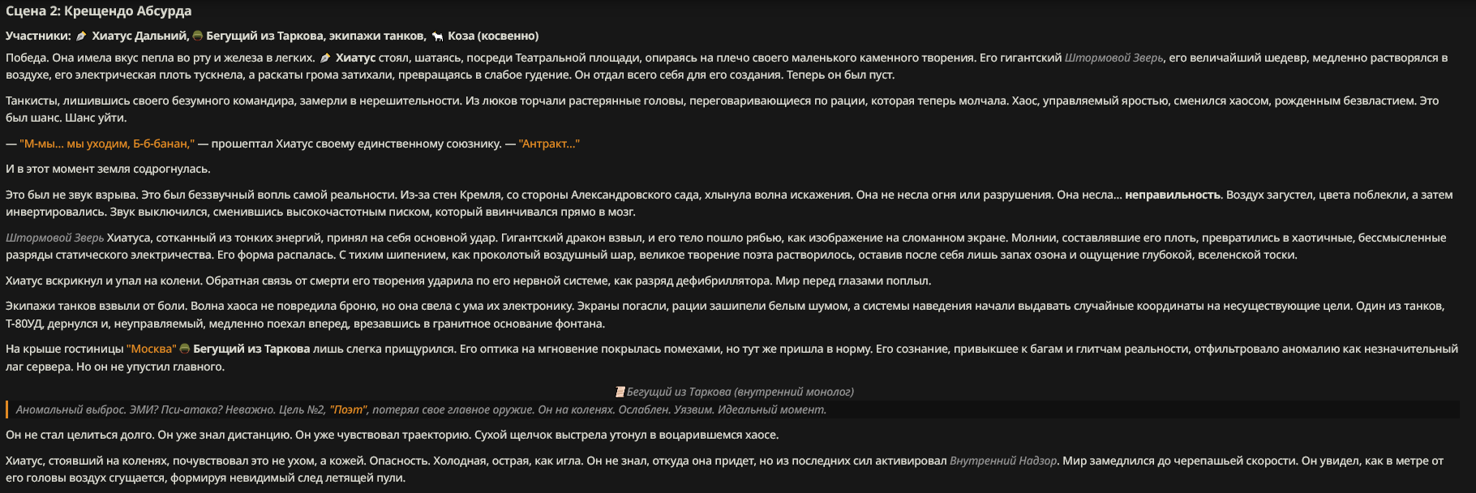Click the bold Участники: label
The height and width of the screenshot is (493, 1476).
point(38,36)
